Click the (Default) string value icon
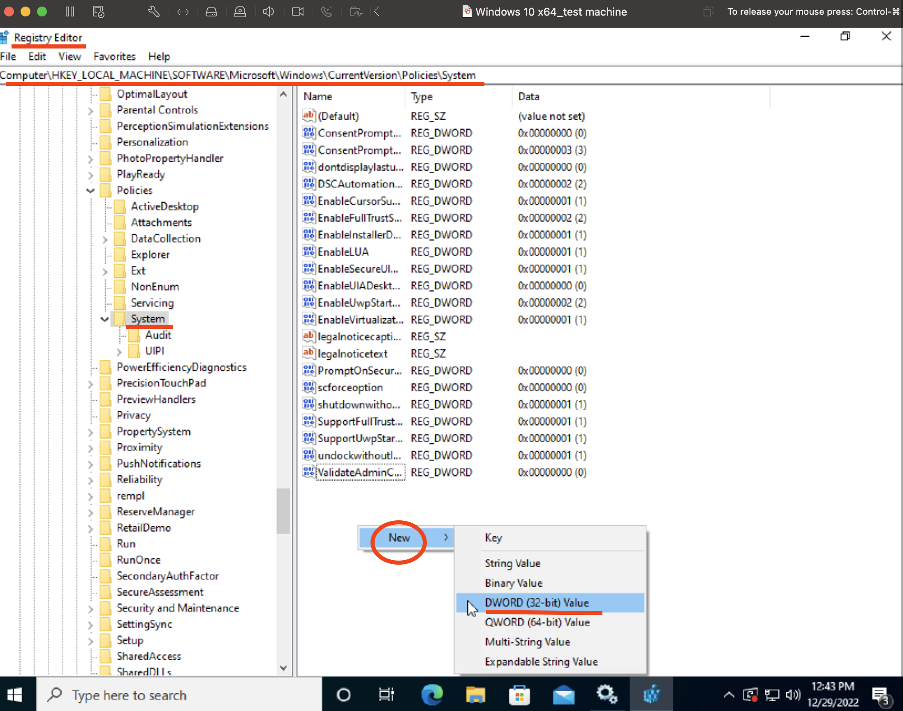The image size is (903, 711). [x=309, y=116]
